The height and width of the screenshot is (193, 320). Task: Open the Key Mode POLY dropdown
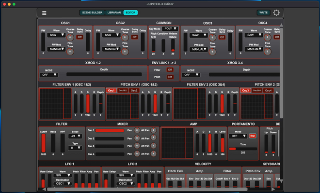170,28
